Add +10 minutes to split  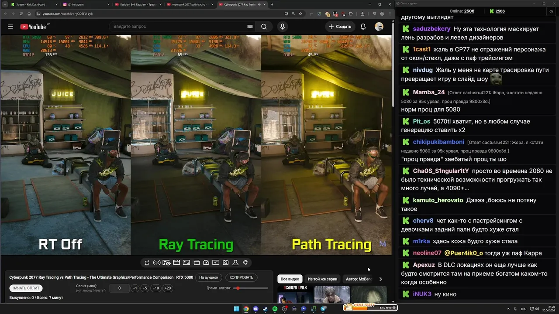click(x=156, y=288)
